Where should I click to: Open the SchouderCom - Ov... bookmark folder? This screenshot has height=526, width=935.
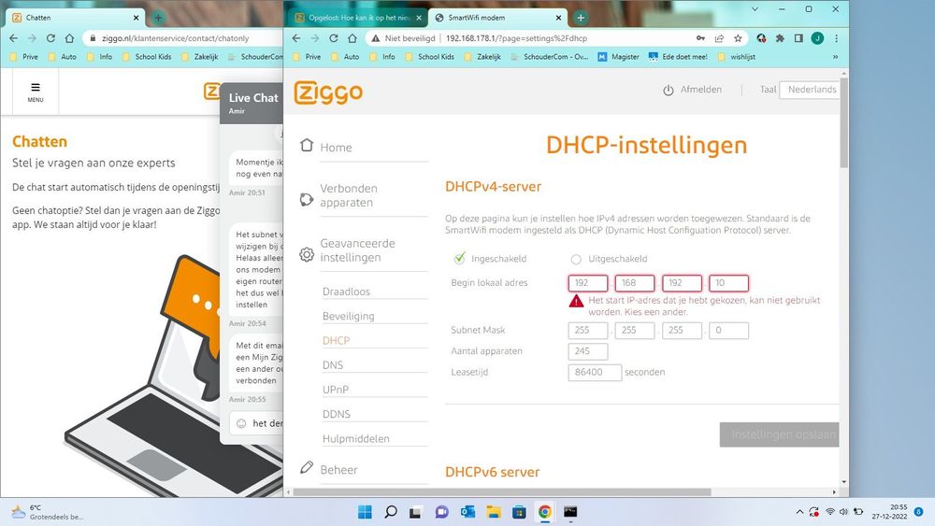tap(549, 57)
